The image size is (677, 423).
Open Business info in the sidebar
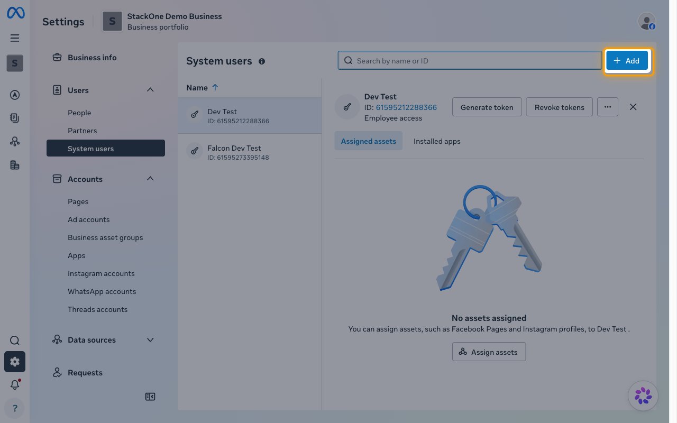(x=106, y=57)
